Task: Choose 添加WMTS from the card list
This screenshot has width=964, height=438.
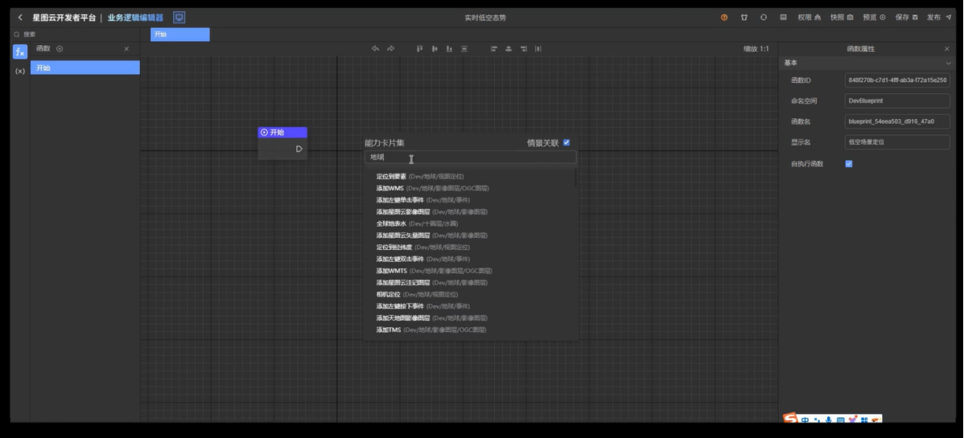Action: (434, 271)
